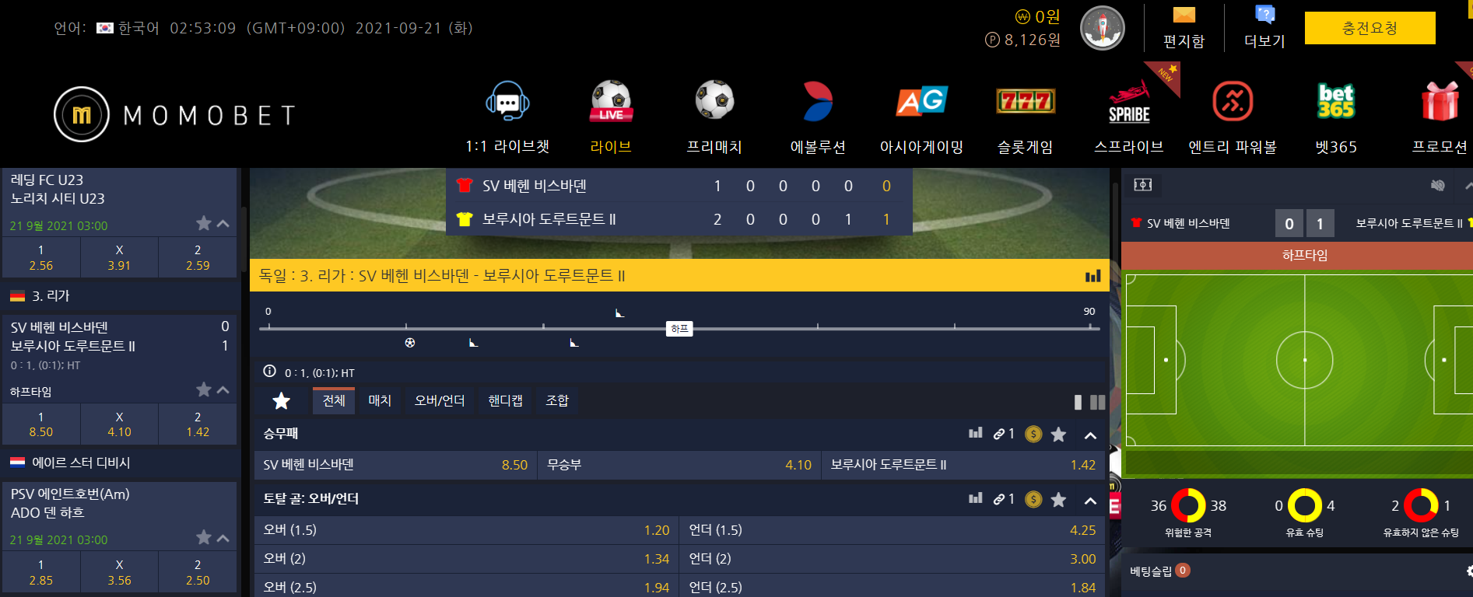Favorite the 승무패 market star

1058,435
